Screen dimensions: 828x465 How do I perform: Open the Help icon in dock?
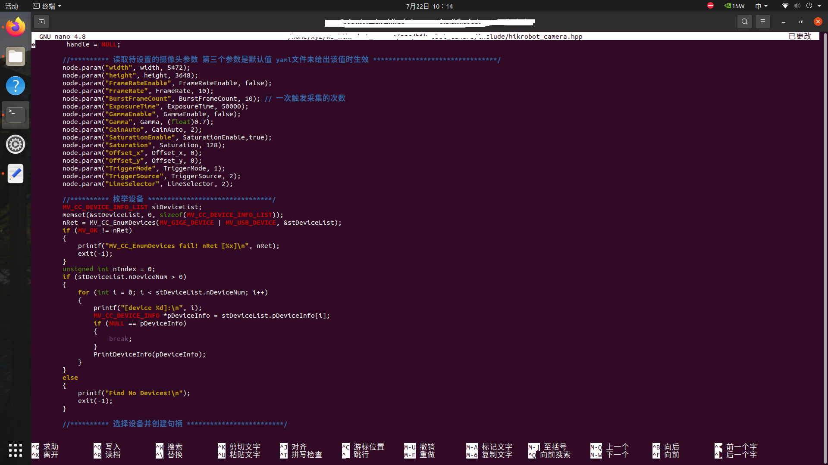[x=16, y=86]
